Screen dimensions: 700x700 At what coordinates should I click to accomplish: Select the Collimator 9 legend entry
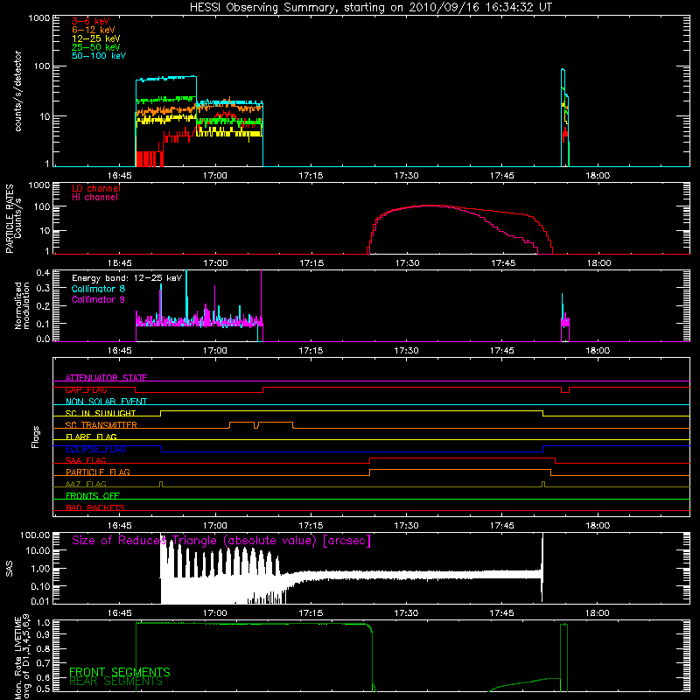coord(98,299)
